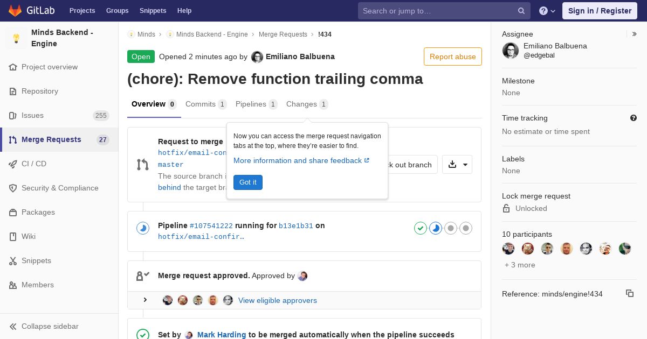Click the Got it button
647x339 pixels.
point(248,182)
